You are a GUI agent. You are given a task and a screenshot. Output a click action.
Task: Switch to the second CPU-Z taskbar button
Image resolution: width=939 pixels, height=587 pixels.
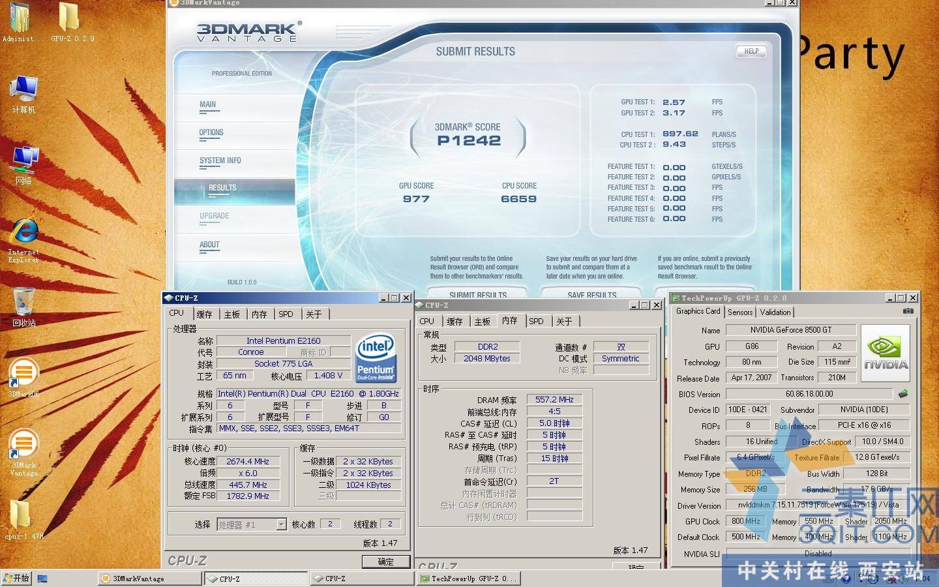pos(361,579)
